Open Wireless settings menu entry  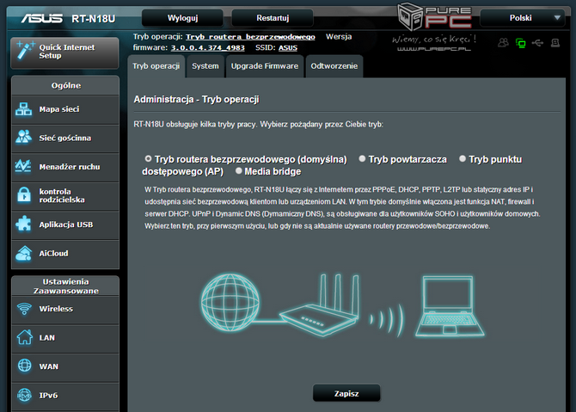click(x=65, y=310)
